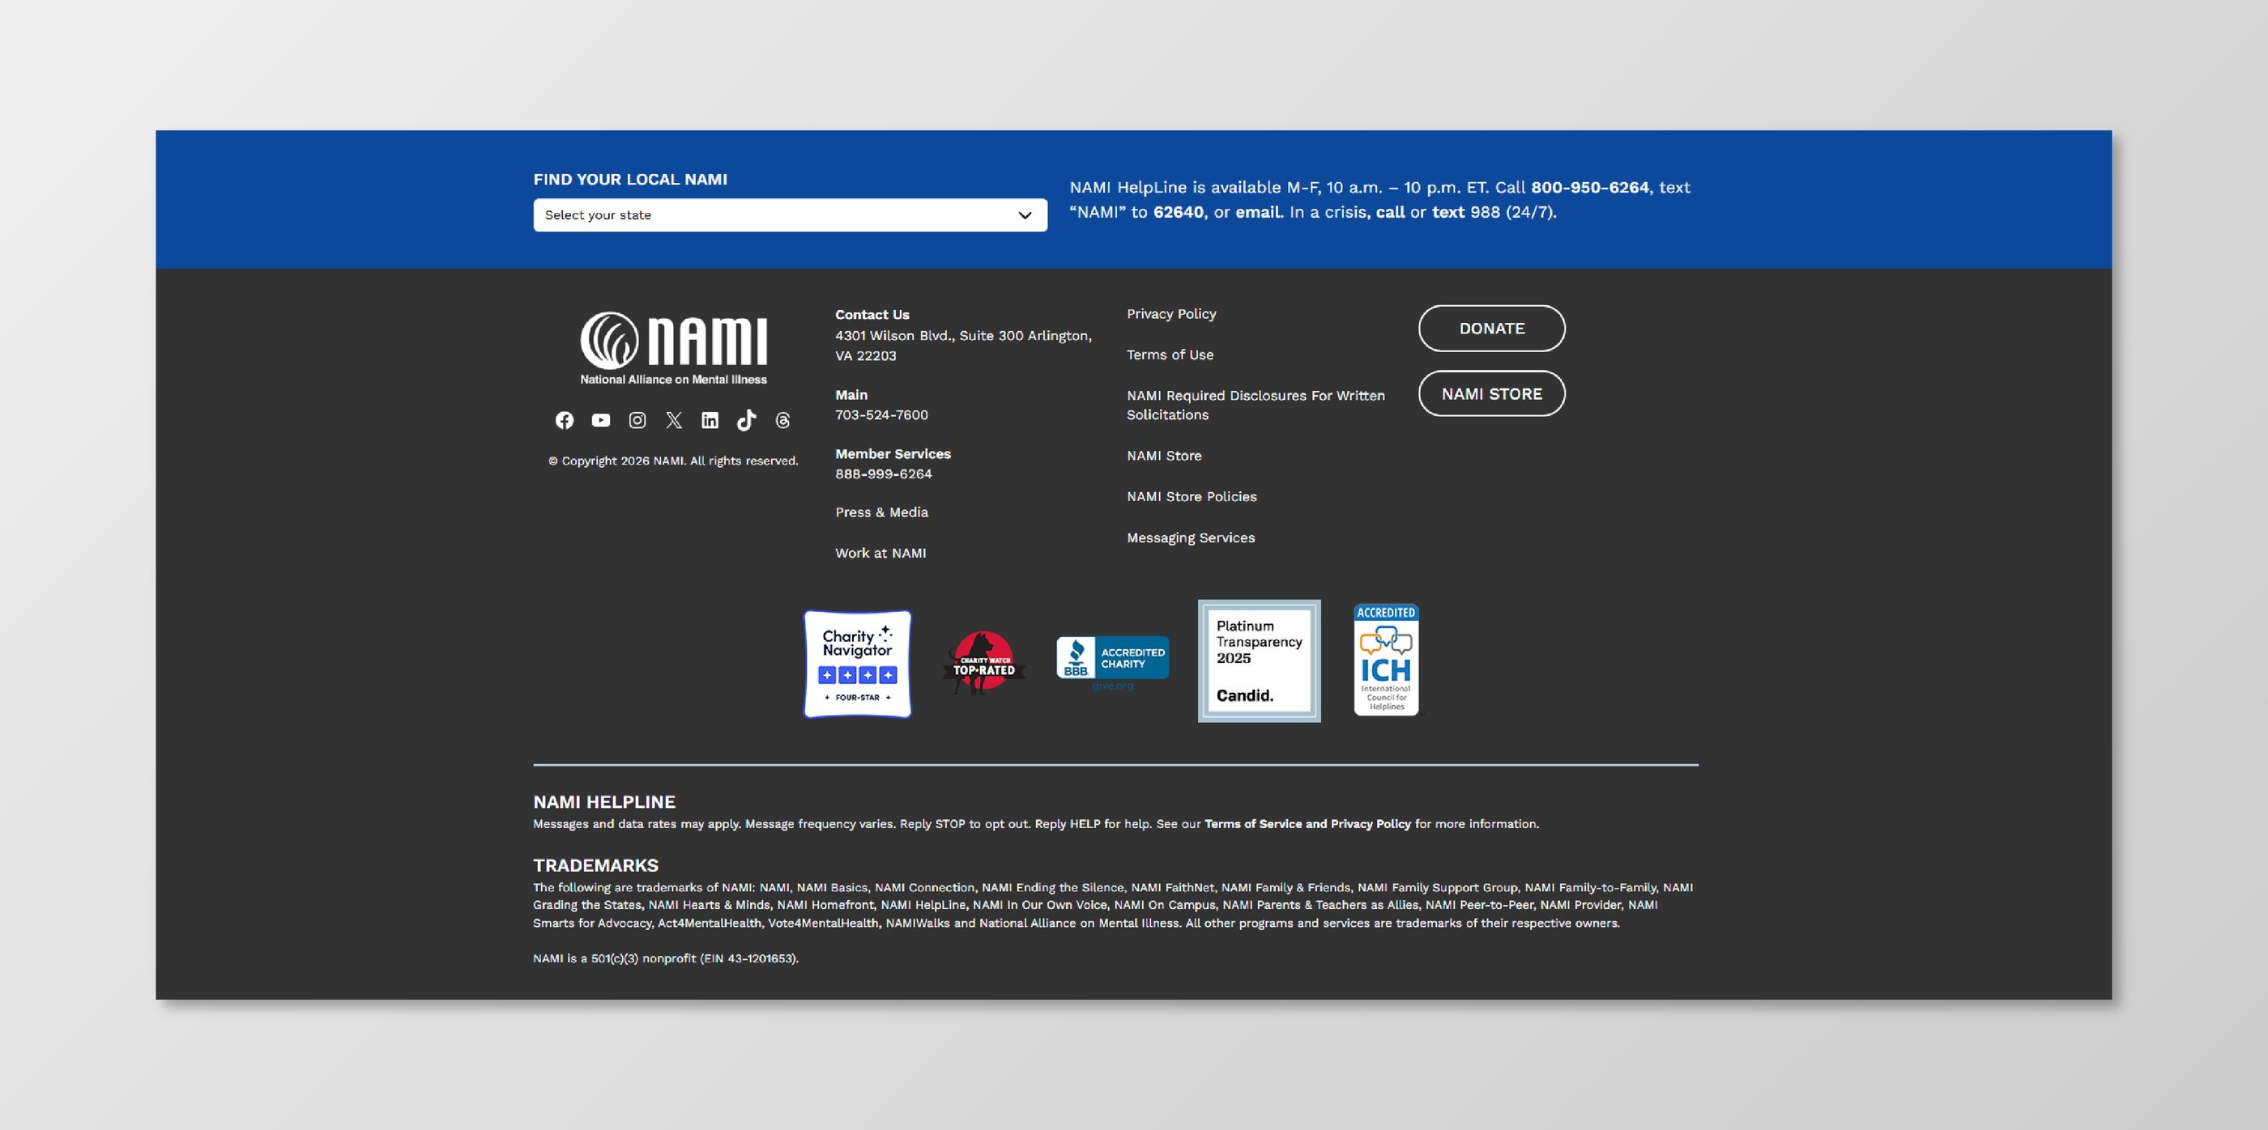Screen dimensions: 2268x1130
Task: Open the Instagram icon link
Action: click(637, 421)
